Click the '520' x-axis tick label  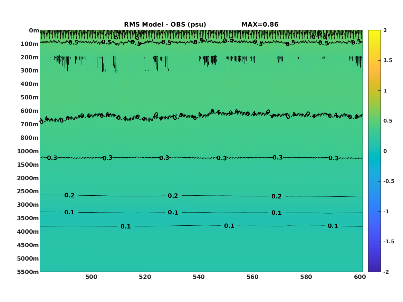tap(145, 277)
